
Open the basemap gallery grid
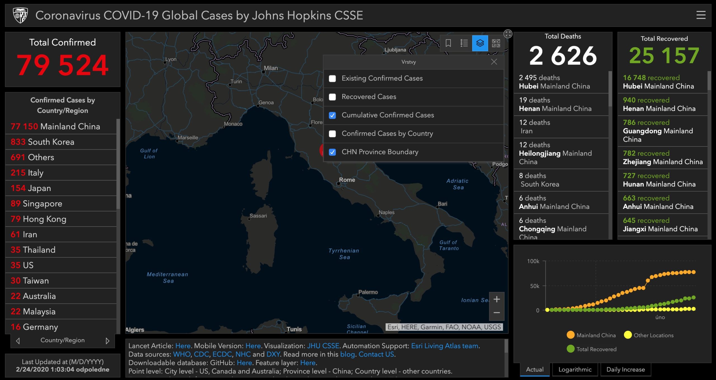496,43
